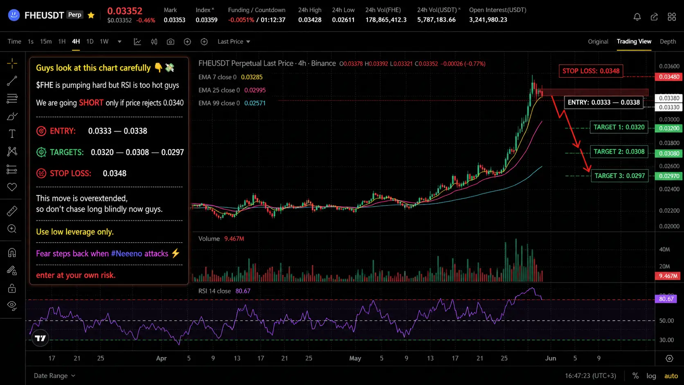Switch to the 1H interval
This screenshot has height=385, width=684.
click(x=62, y=42)
